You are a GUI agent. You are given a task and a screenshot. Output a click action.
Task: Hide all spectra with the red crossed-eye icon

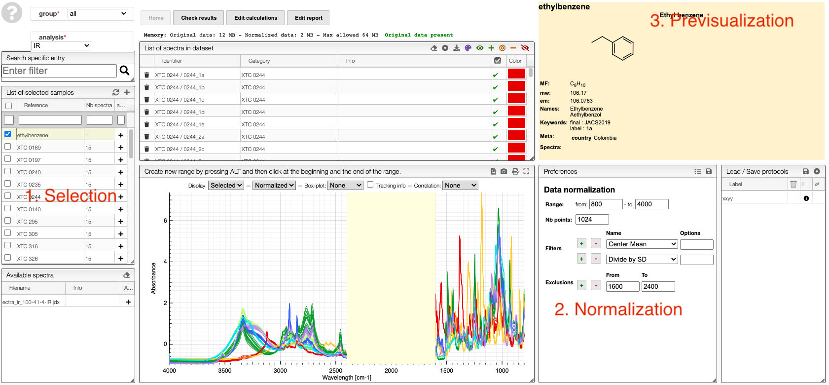(525, 48)
